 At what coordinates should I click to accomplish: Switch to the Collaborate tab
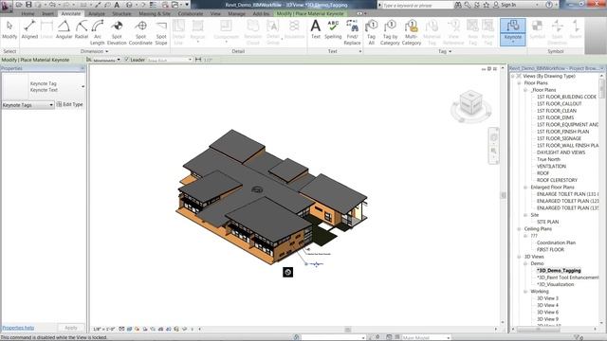tap(191, 13)
